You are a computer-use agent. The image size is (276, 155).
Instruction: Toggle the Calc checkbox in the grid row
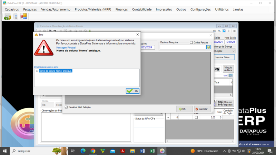tap(196, 117)
